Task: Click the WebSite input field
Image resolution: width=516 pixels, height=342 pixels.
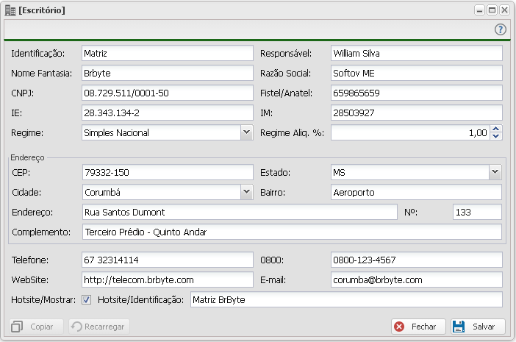Action: [167, 280]
